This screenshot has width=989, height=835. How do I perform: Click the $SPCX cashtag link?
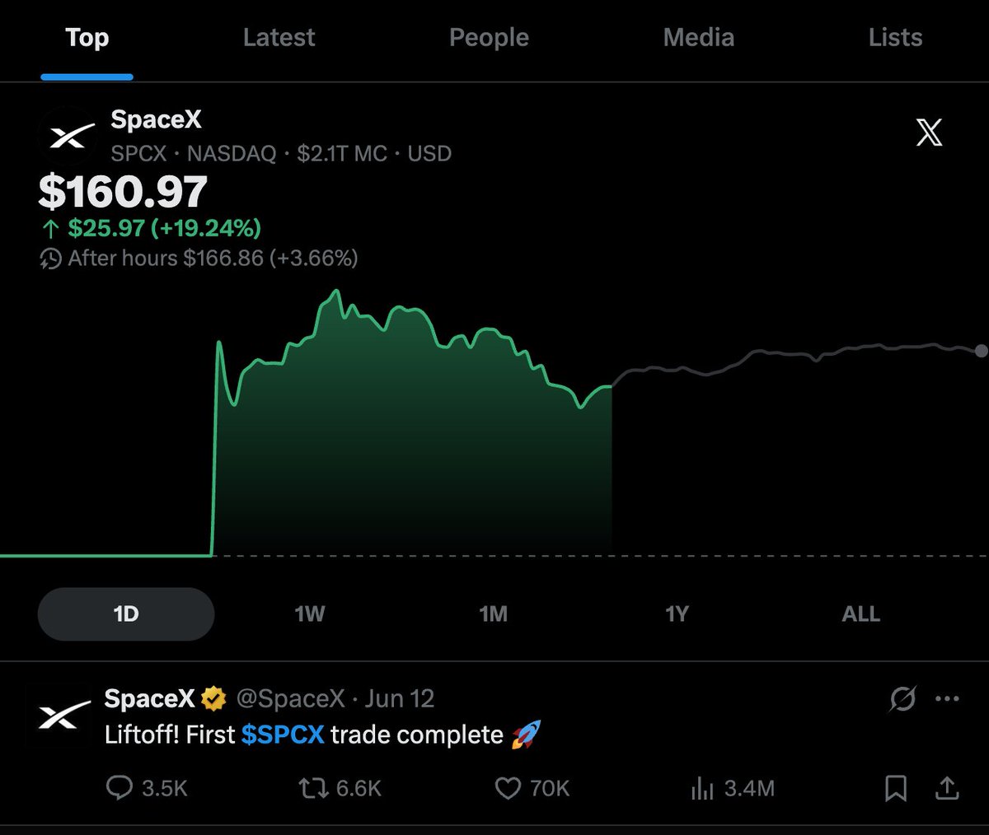click(283, 735)
